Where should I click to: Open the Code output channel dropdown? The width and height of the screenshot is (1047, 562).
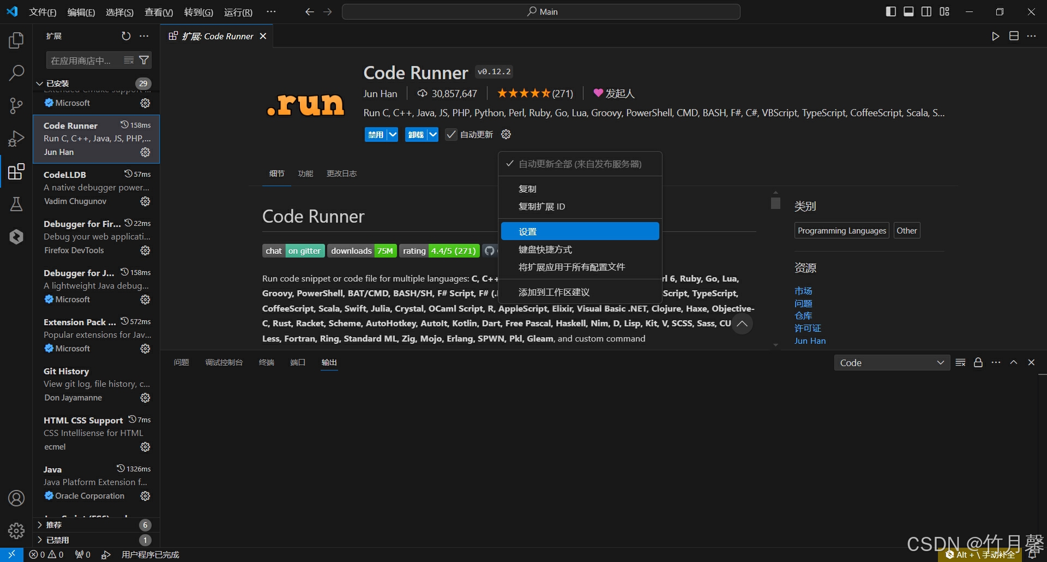pos(892,363)
